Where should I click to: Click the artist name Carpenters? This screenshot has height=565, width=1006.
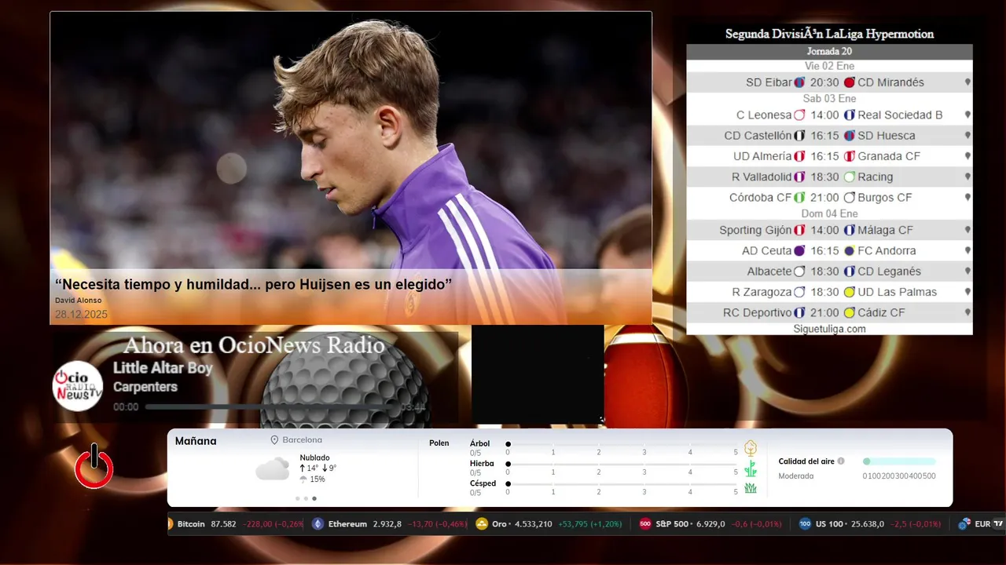(145, 387)
